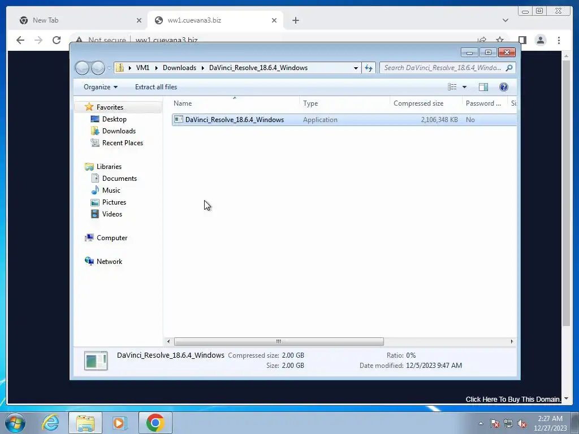This screenshot has width=579, height=434.
Task: Click the file list scroll left arrow
Action: click(168, 341)
